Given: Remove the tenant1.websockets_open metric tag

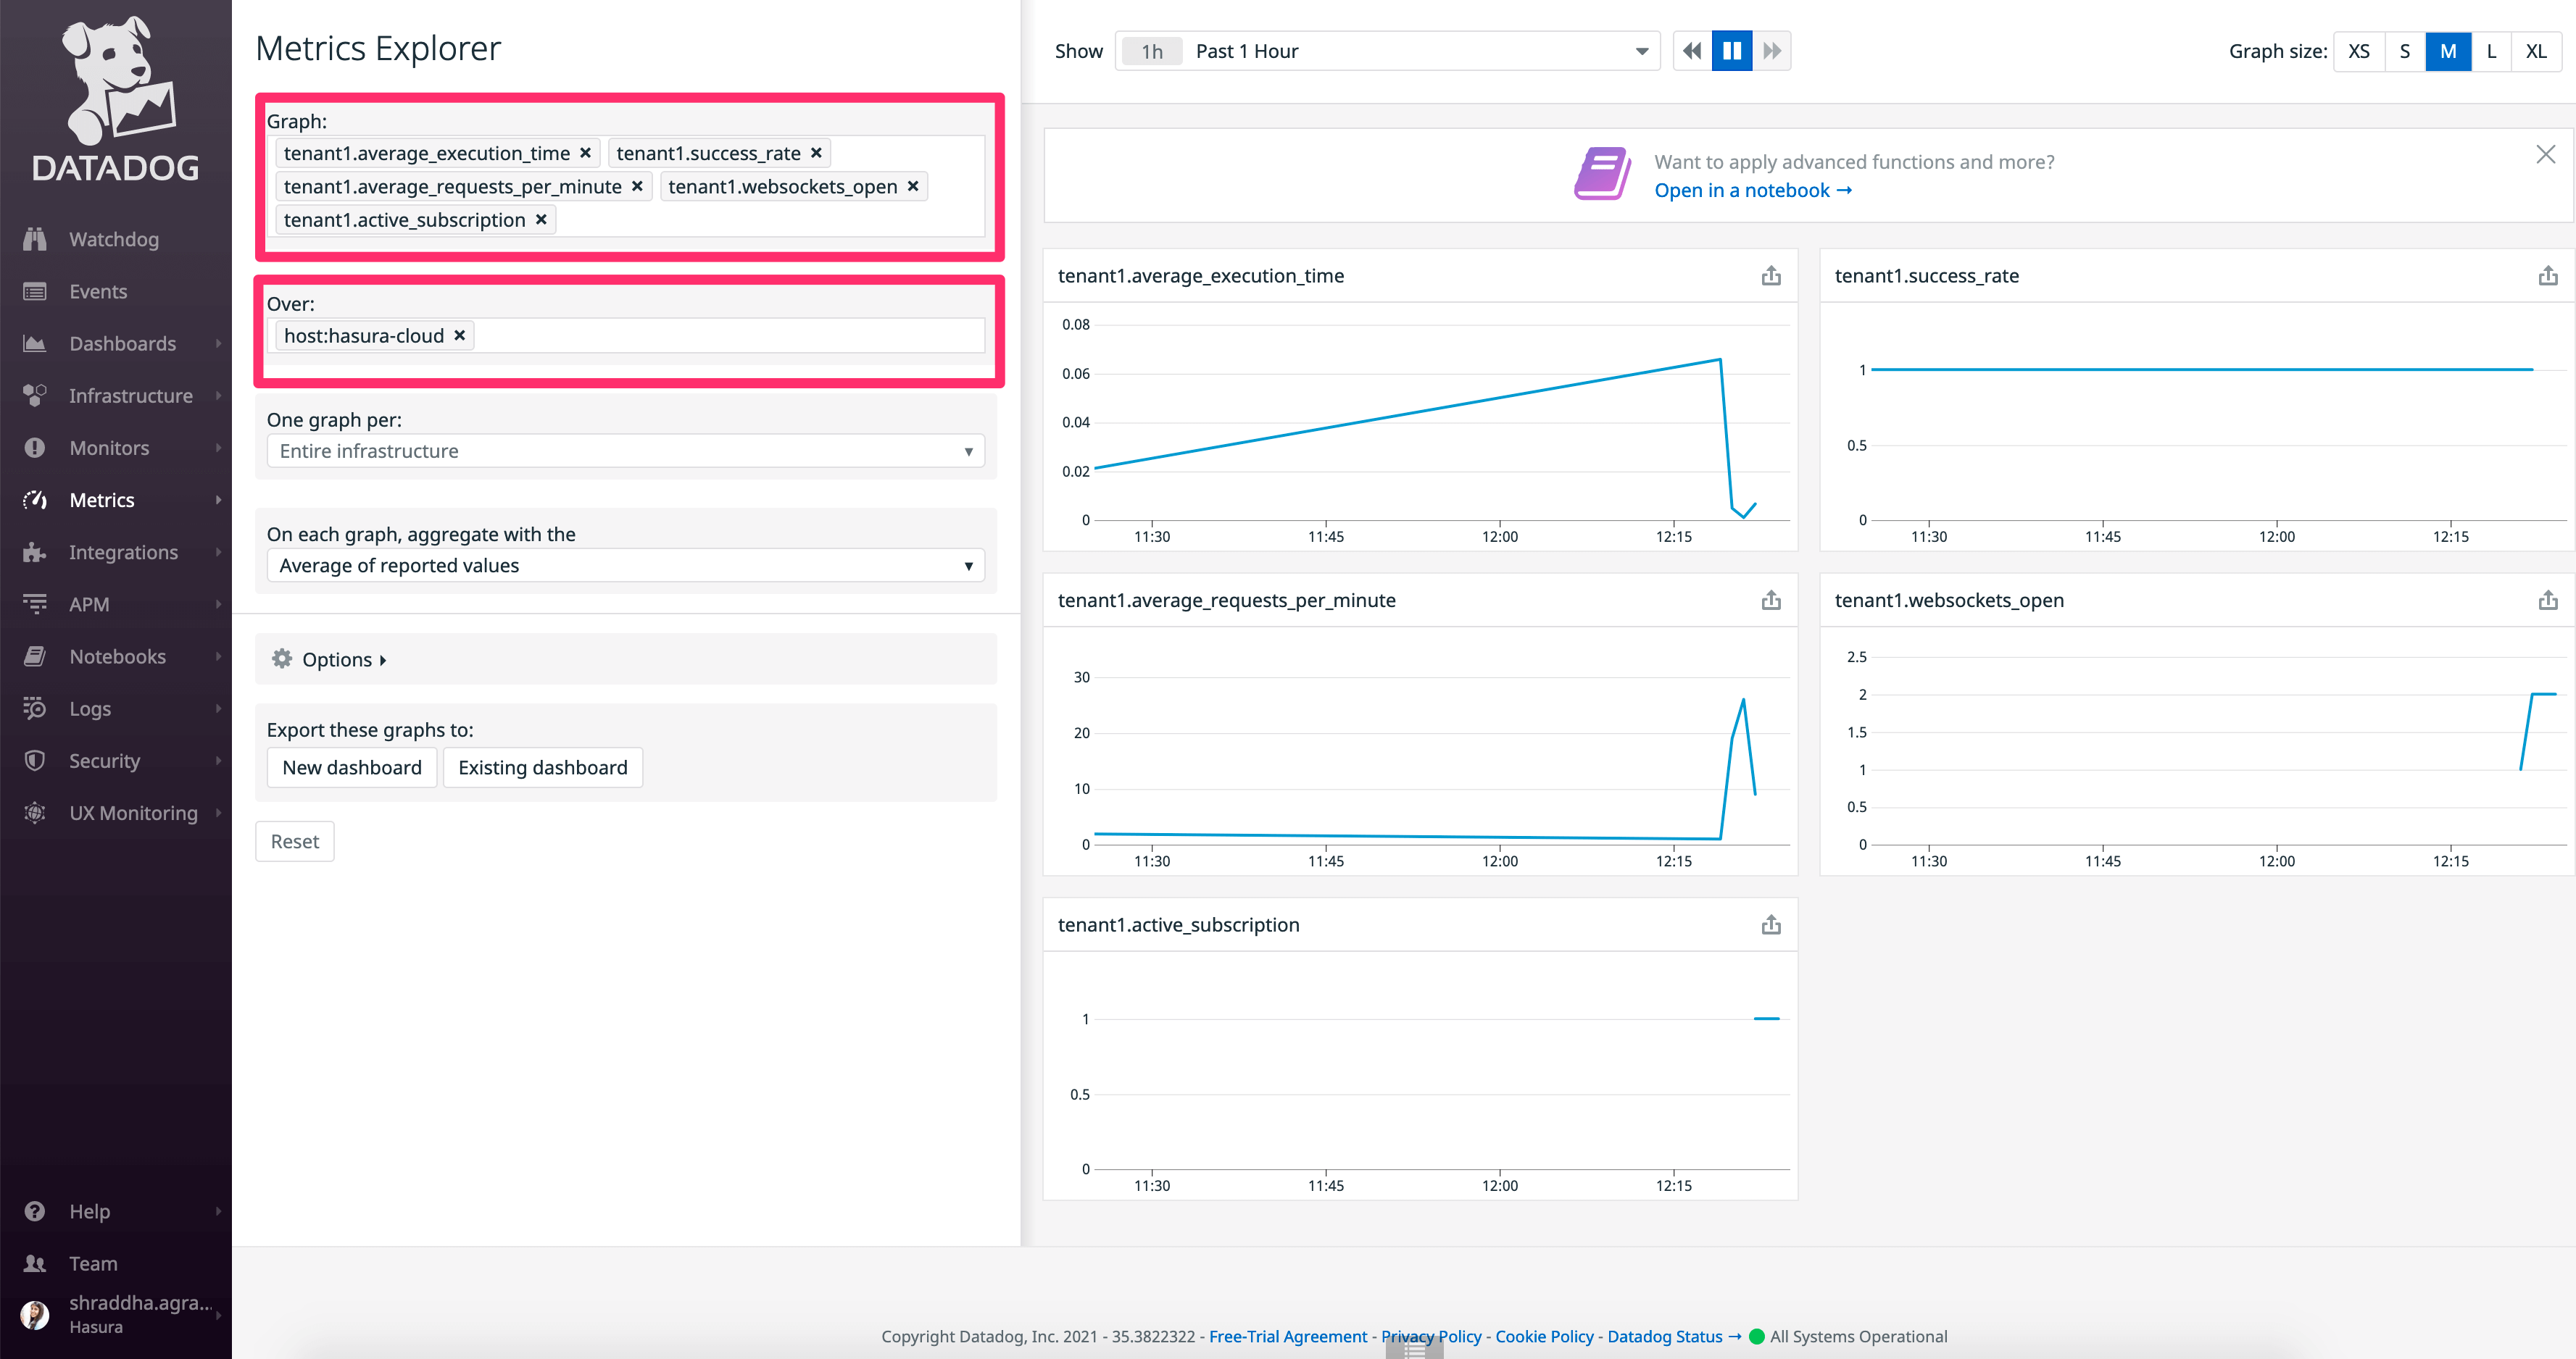Looking at the screenshot, I should tap(912, 186).
